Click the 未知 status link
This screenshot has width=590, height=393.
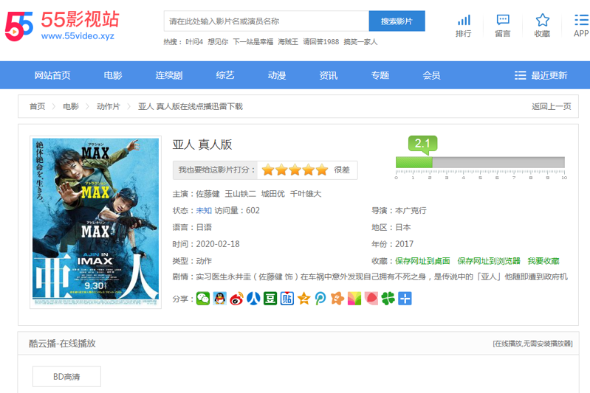pos(204,210)
